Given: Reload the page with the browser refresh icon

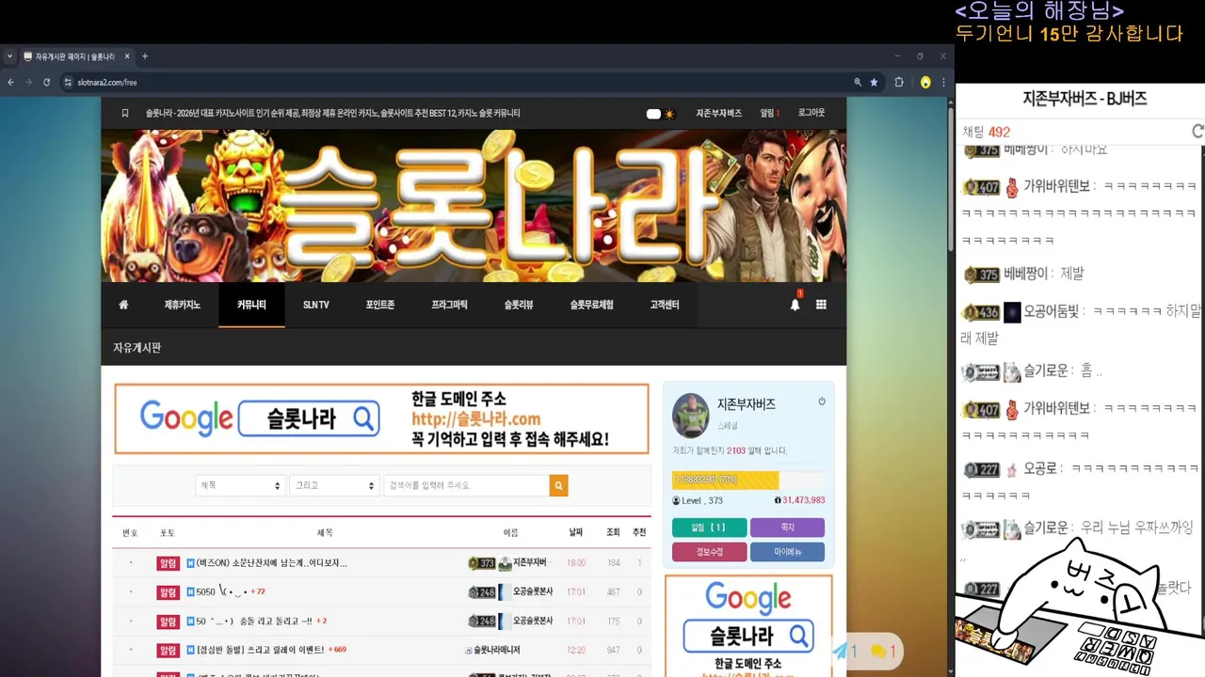Looking at the screenshot, I should (46, 83).
